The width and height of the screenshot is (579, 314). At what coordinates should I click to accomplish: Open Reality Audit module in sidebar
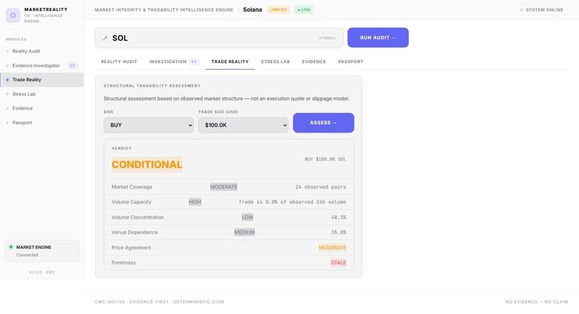tap(42, 51)
